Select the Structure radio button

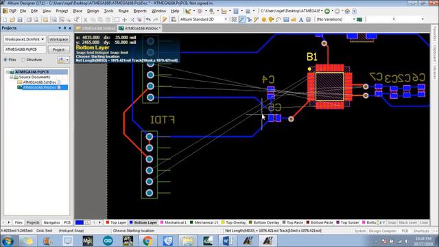23,60
